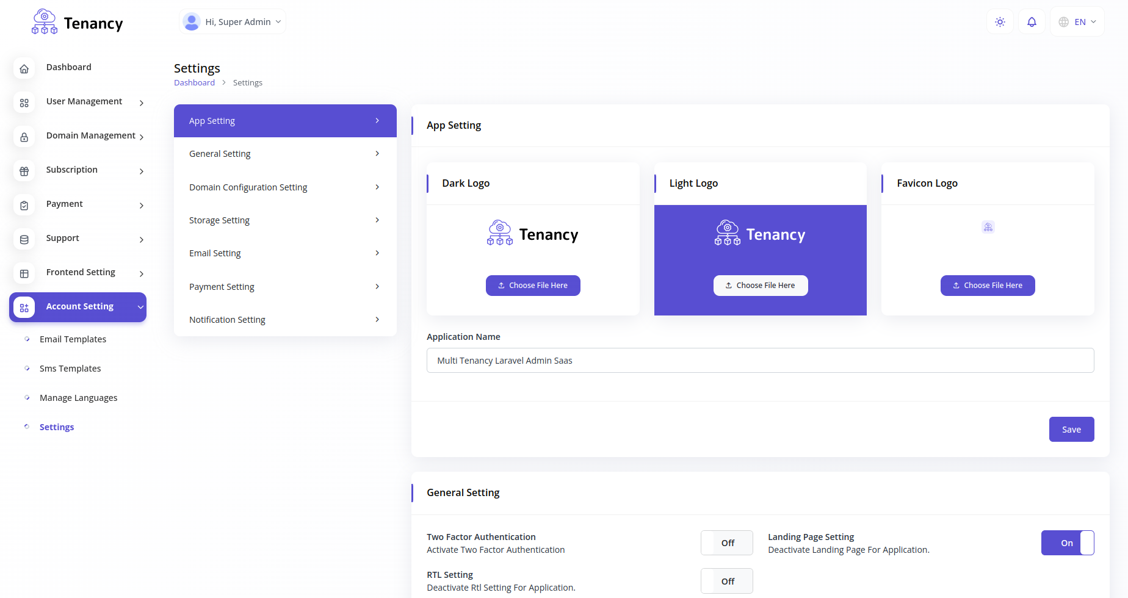Click the globe language icon
The height and width of the screenshot is (598, 1128).
pyautogui.click(x=1064, y=22)
